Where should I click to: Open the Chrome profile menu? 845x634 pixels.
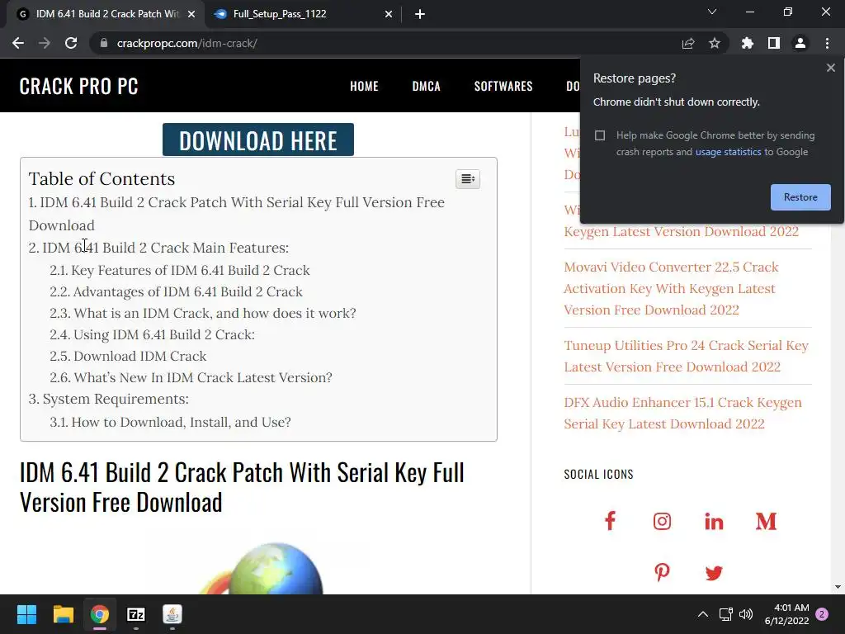click(800, 43)
